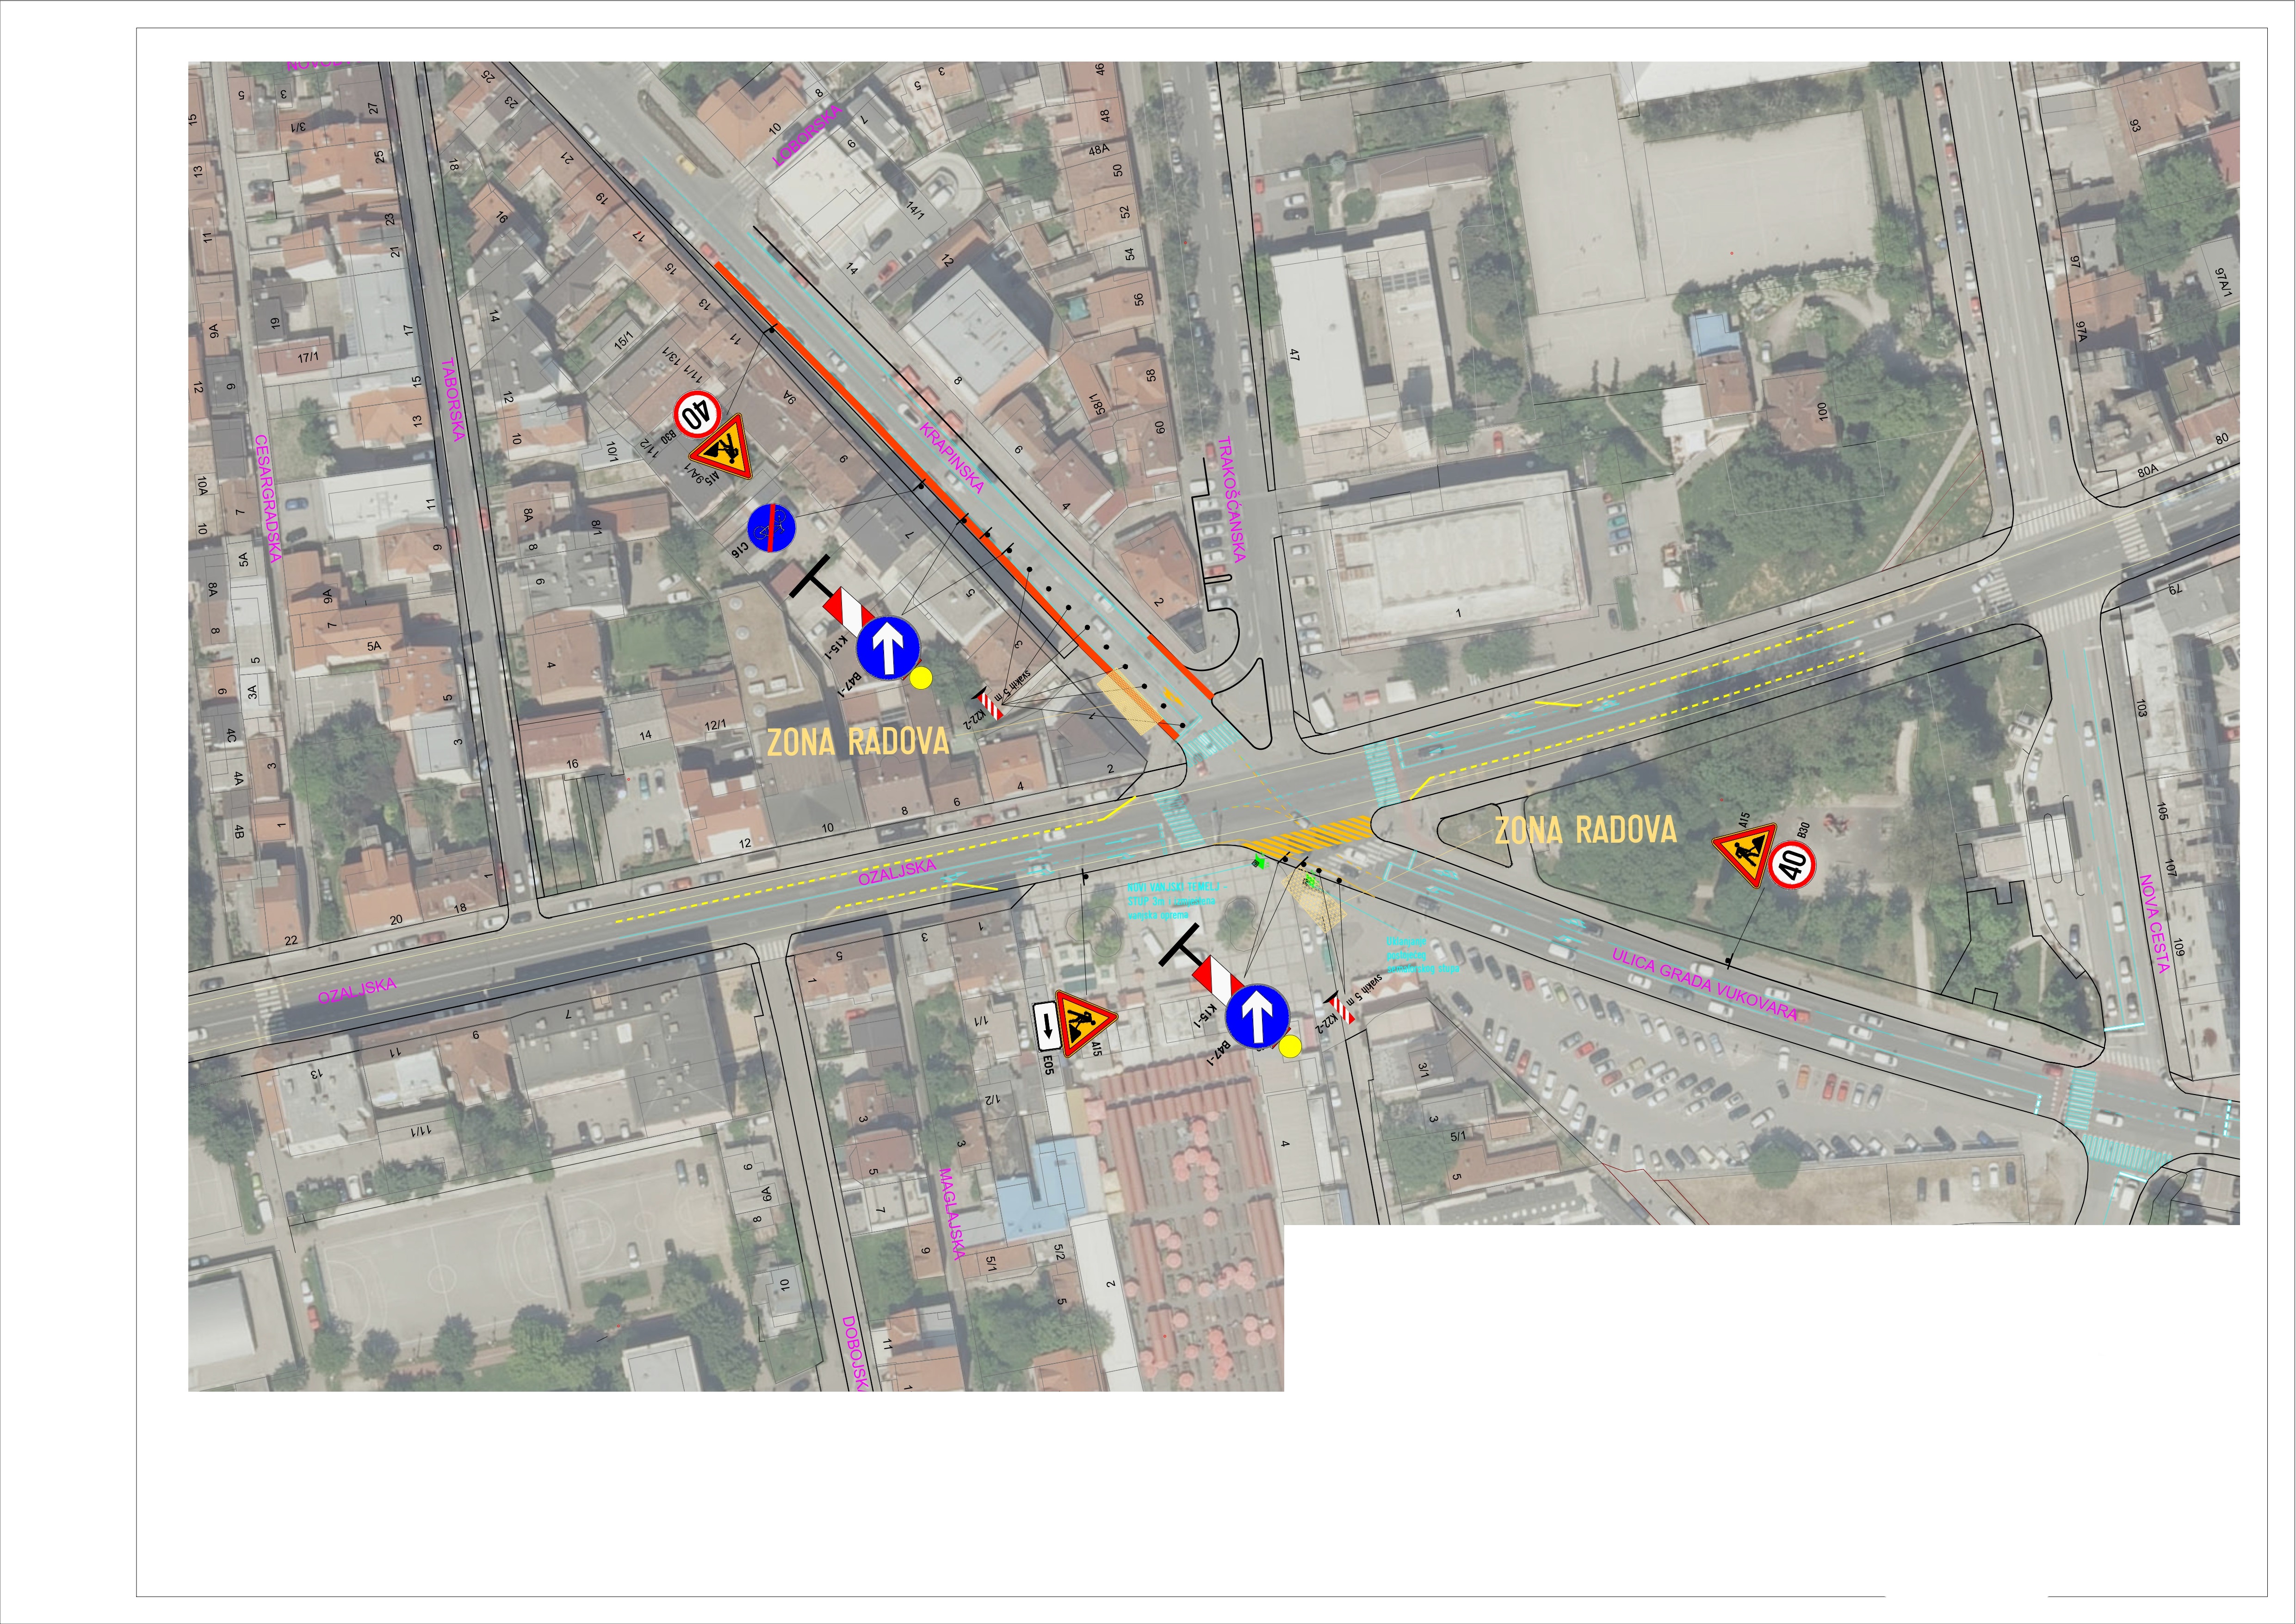Screen dimensions: 2296x1624
Task: Select the white E05 arrow sign
Action: 1046,1025
